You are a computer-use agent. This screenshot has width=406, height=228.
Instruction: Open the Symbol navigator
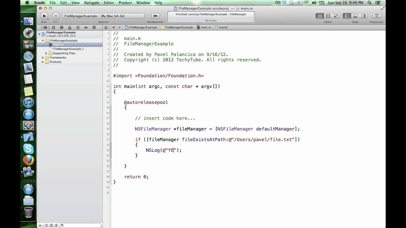click(53, 28)
